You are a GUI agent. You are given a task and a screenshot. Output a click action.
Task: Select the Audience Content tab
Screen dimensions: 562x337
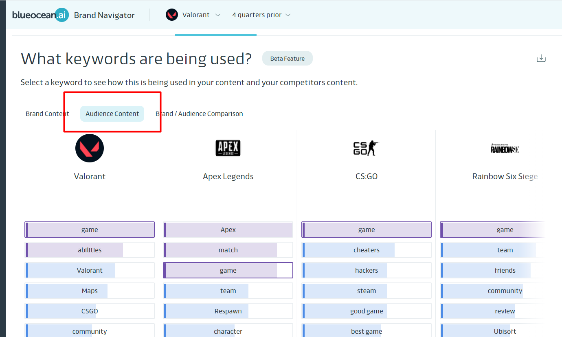pyautogui.click(x=112, y=114)
